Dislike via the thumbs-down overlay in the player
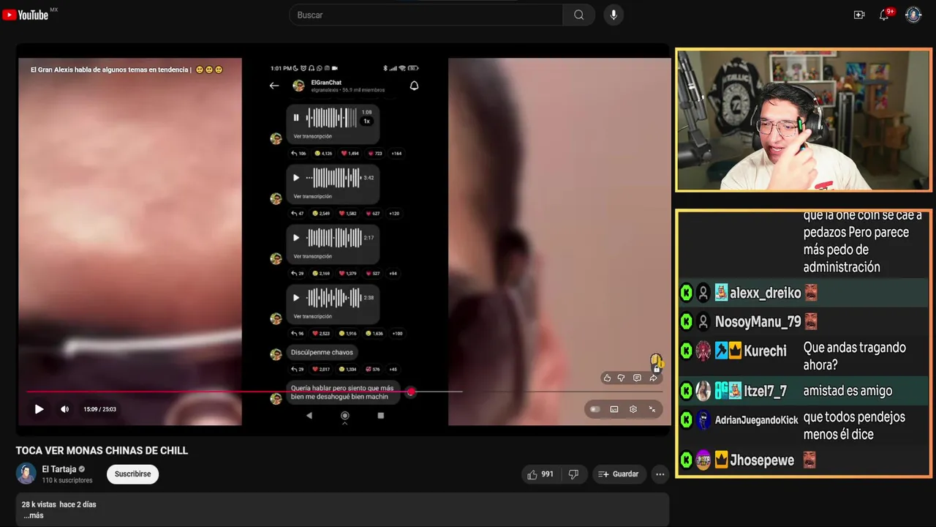This screenshot has height=527, width=936. (x=621, y=378)
